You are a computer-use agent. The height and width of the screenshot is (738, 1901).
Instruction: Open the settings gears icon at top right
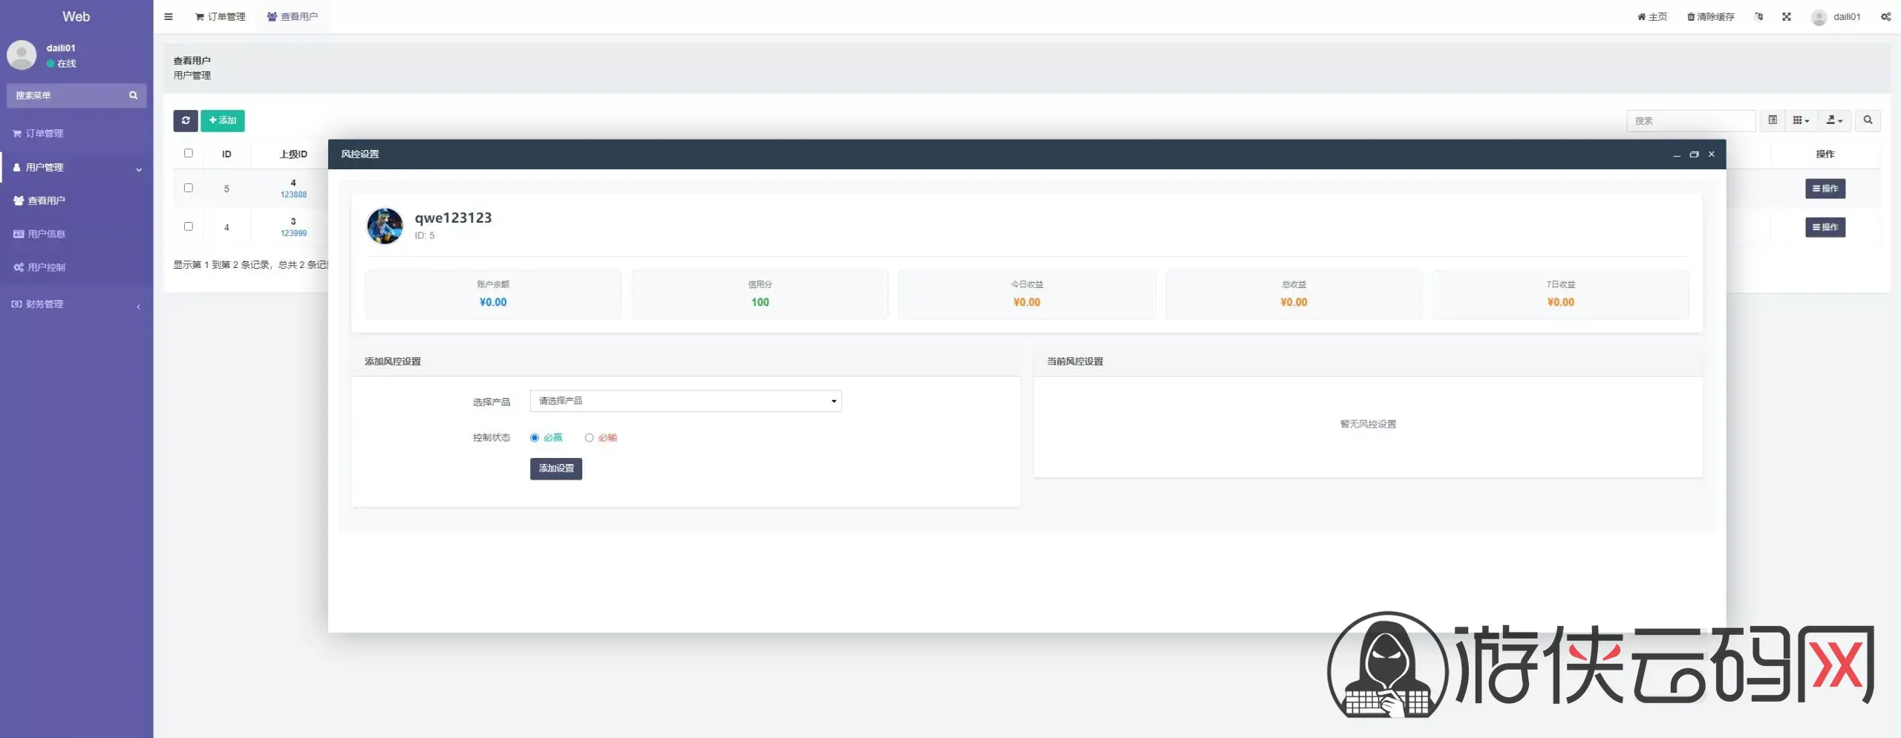click(1885, 16)
